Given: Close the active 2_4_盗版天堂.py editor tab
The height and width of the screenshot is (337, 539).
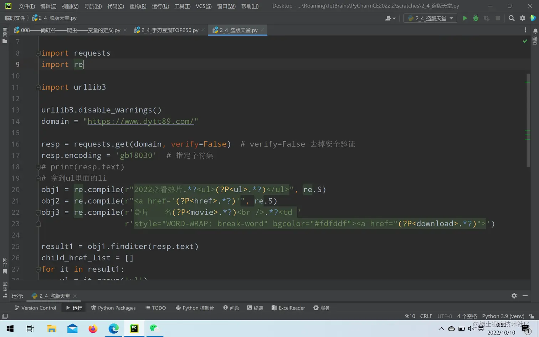Looking at the screenshot, I should pos(262,30).
